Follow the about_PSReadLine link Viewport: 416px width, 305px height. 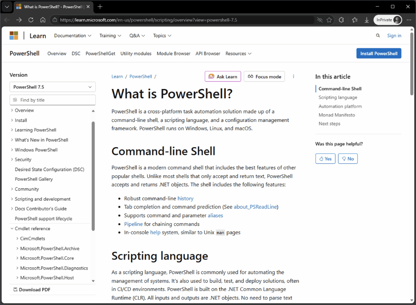coord(255,207)
